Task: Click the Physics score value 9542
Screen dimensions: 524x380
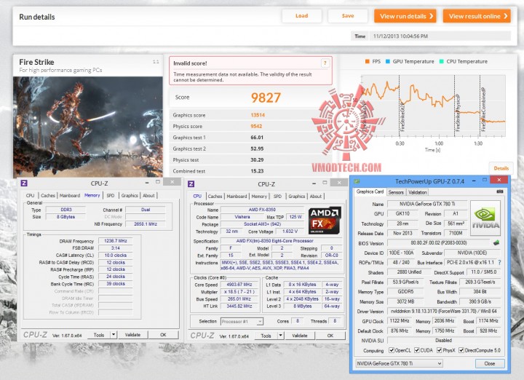Action: [x=256, y=127]
